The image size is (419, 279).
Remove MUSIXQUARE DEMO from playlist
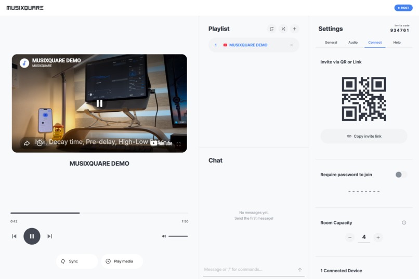click(291, 45)
